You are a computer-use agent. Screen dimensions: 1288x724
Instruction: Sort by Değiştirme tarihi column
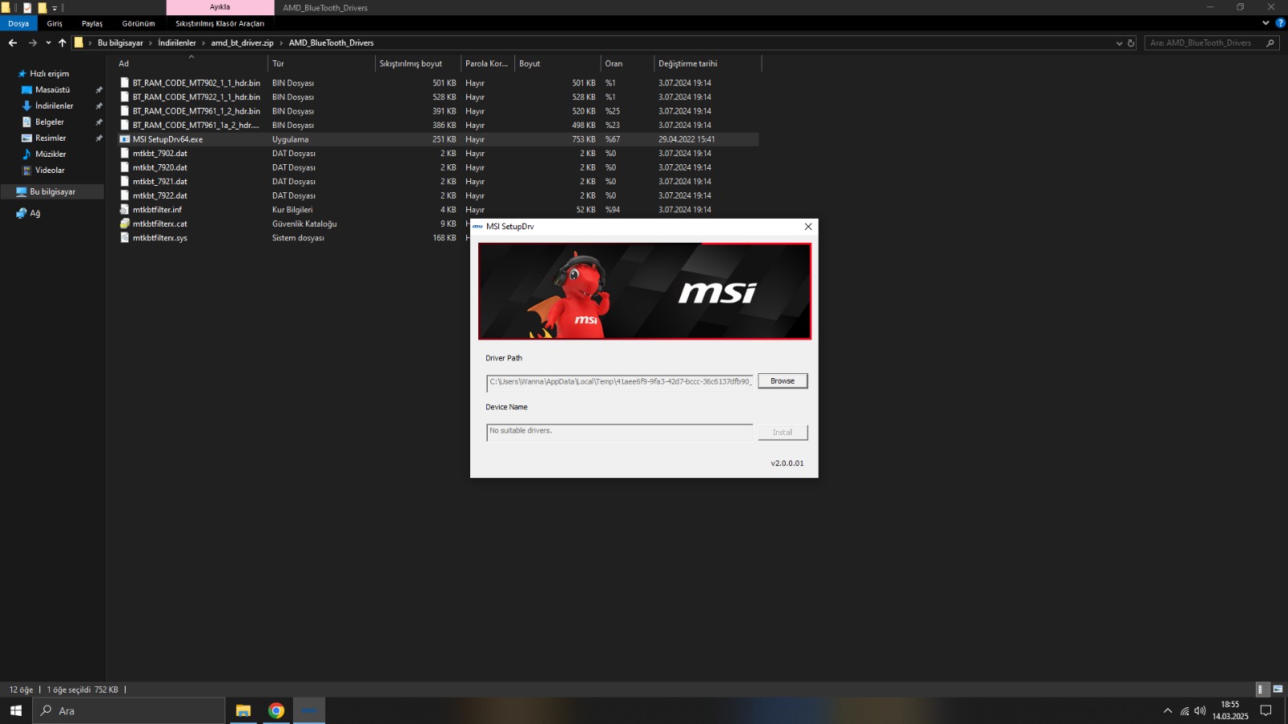(x=707, y=64)
